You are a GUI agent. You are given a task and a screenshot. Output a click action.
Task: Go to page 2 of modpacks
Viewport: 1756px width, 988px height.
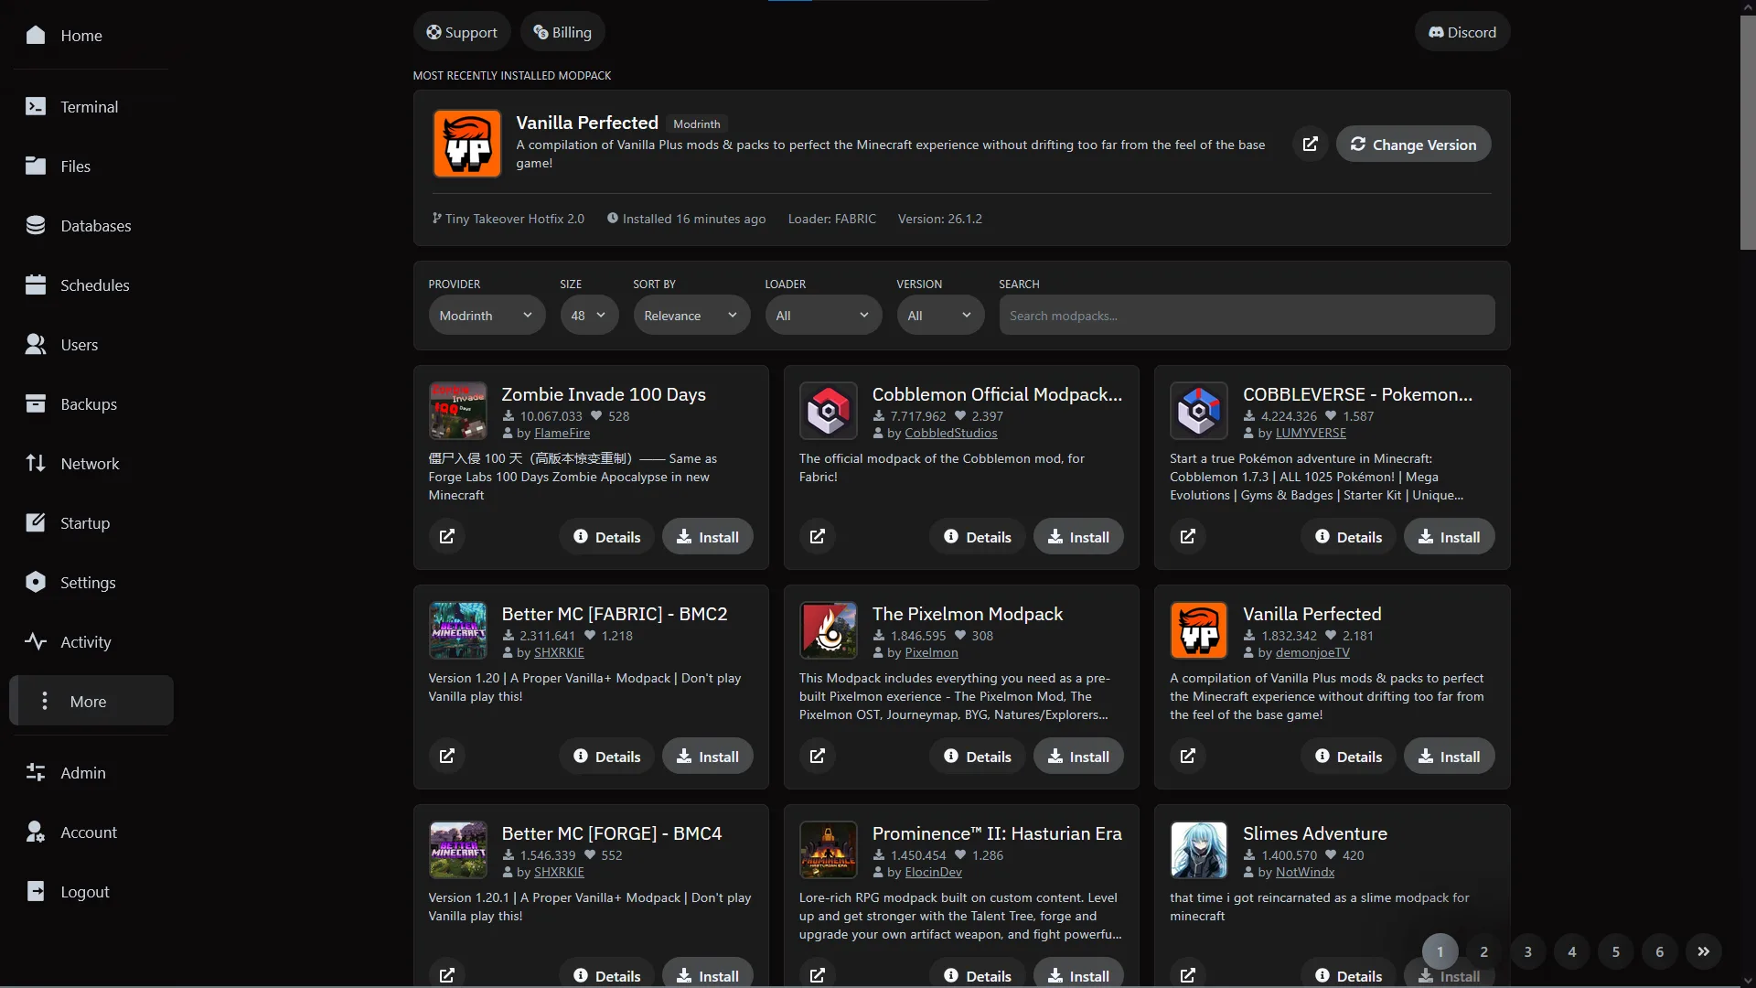(x=1483, y=951)
